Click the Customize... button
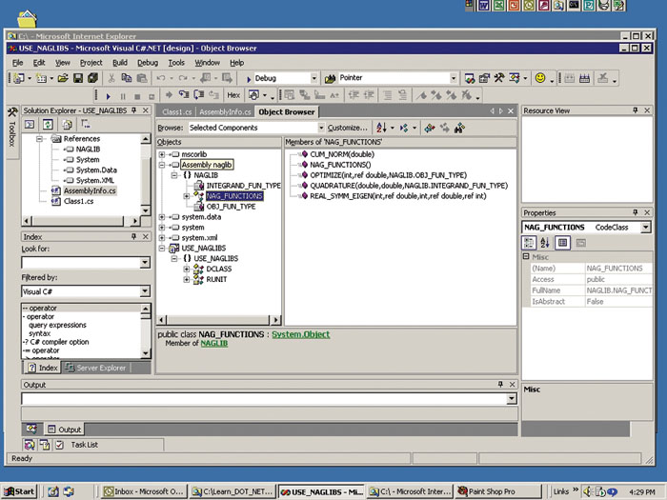The height and width of the screenshot is (500, 667). pos(347,128)
